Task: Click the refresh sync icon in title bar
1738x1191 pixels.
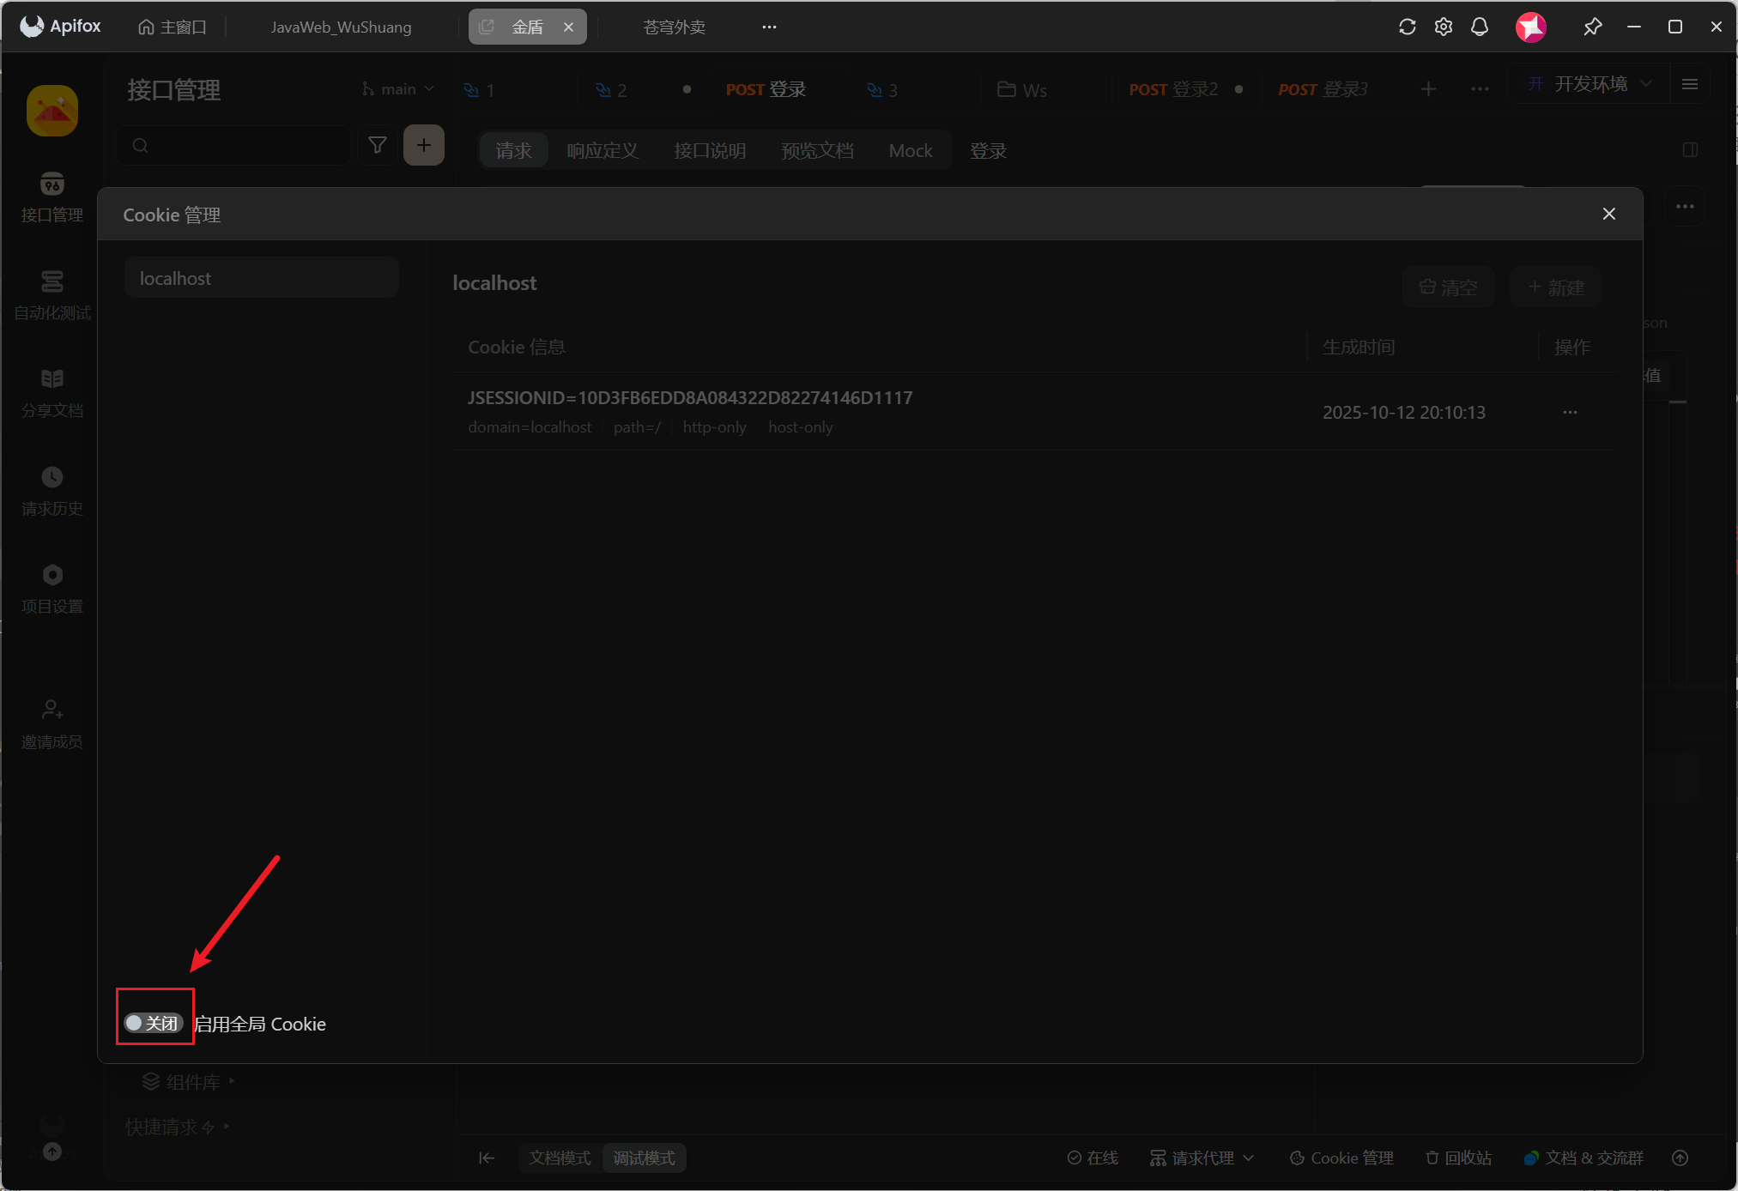Action: coord(1407,27)
